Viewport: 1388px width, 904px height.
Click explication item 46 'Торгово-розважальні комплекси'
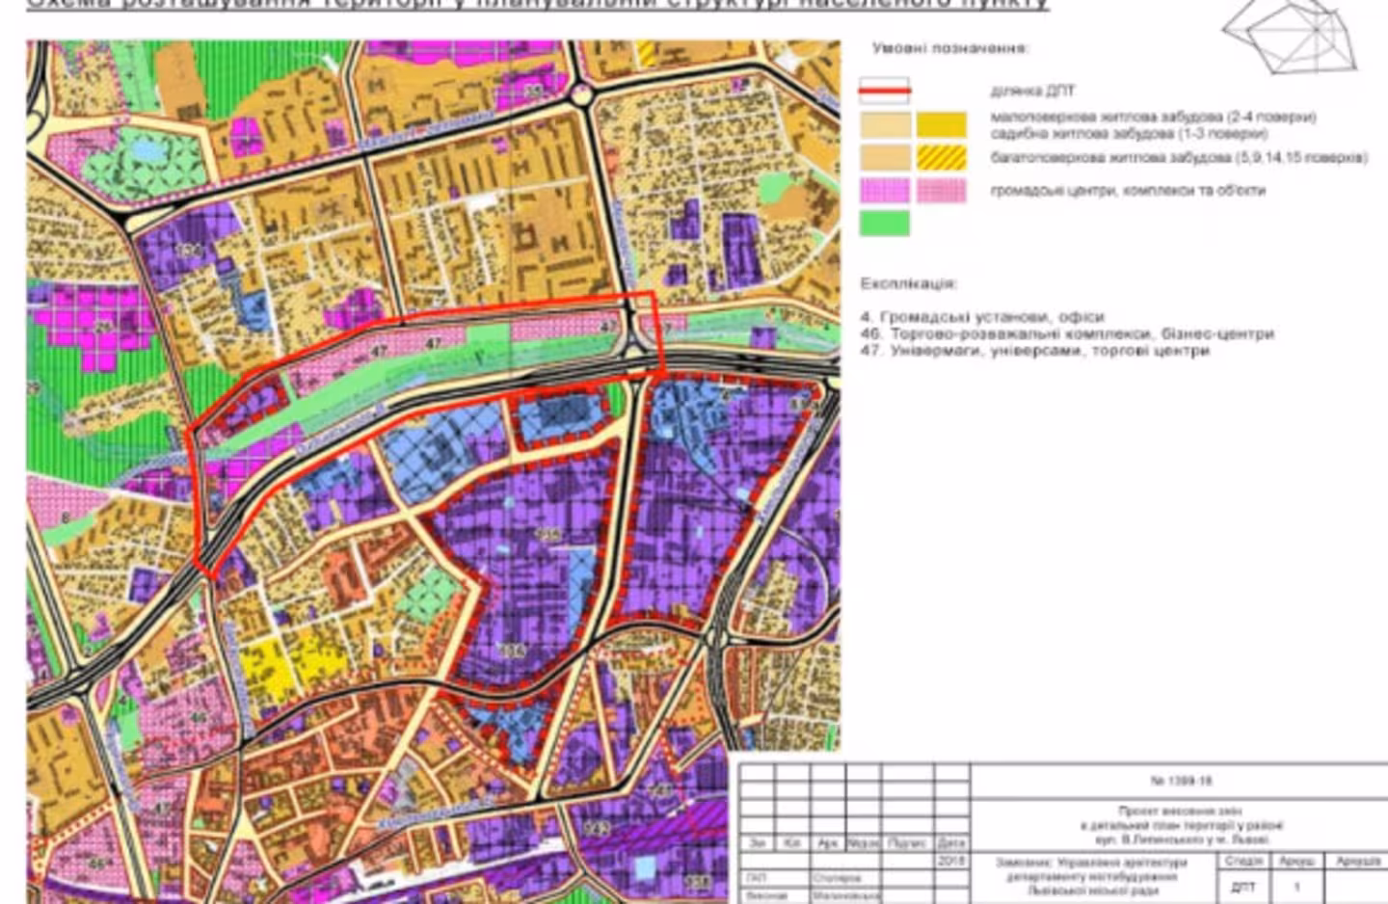[x=1066, y=333]
